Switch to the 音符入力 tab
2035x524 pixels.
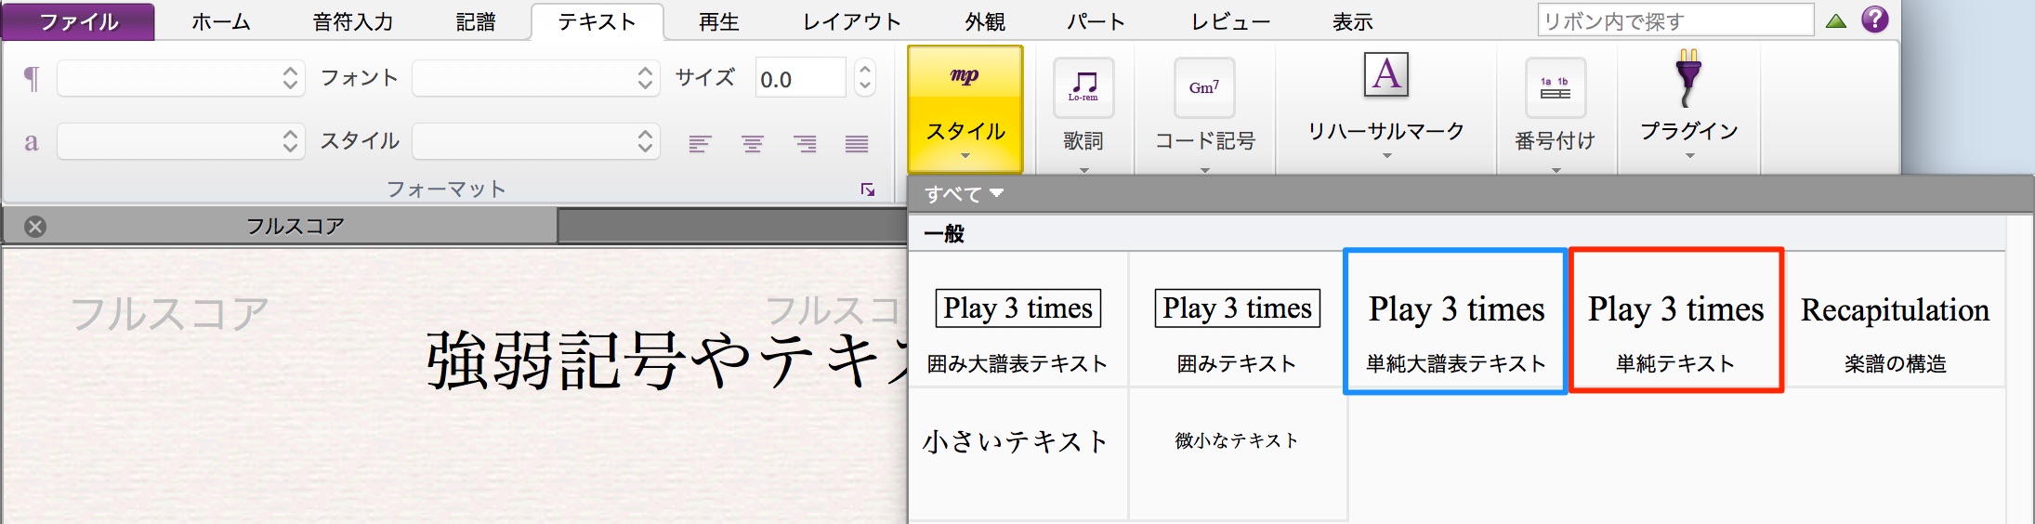353,22
